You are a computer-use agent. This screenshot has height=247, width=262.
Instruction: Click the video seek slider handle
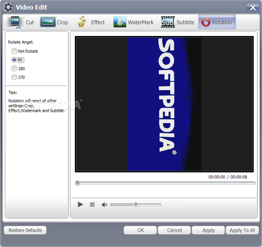(78, 183)
